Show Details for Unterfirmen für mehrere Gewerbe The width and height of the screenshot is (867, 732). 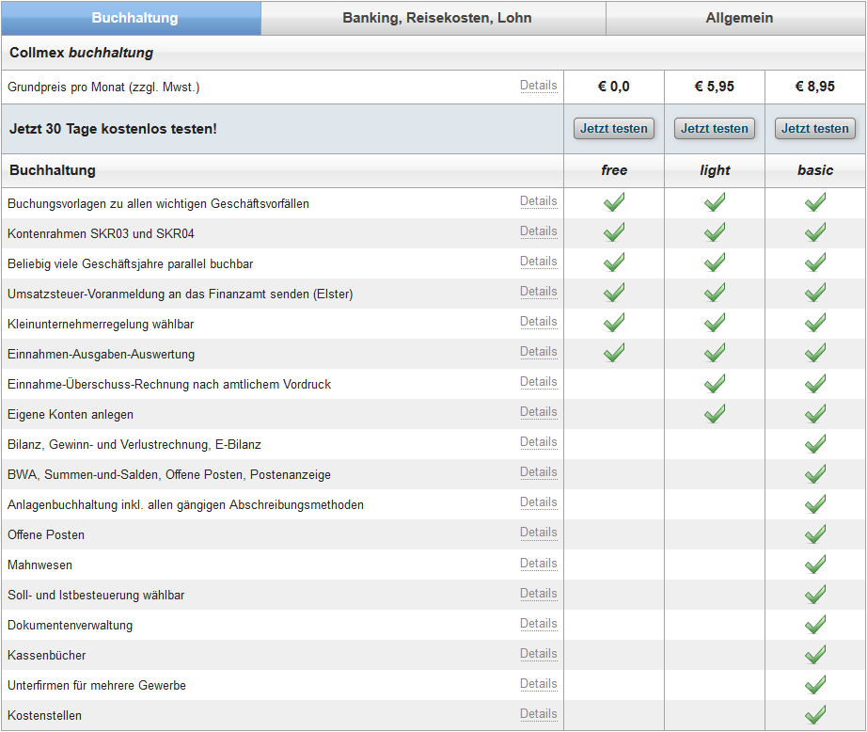point(539,684)
